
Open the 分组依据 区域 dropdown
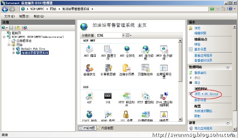click(123, 36)
